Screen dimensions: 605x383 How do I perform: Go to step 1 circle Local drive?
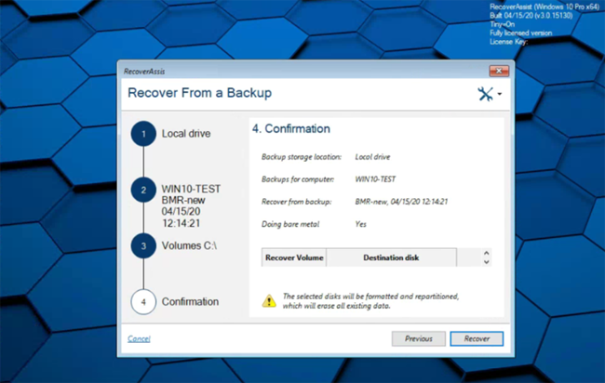[x=143, y=134]
